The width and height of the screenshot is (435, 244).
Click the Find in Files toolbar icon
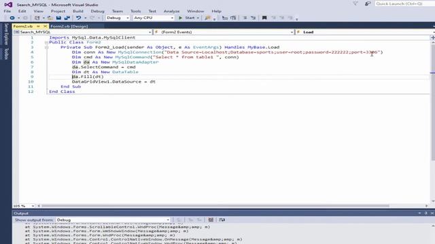pyautogui.click(x=207, y=18)
